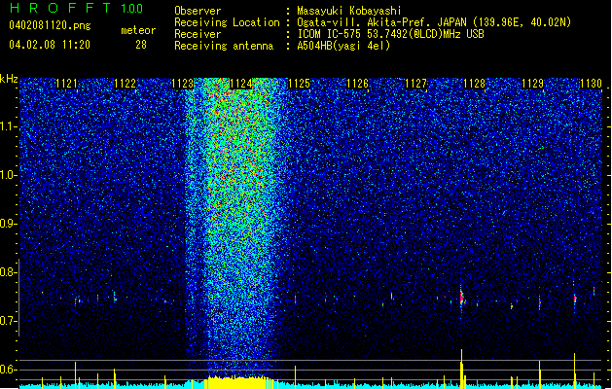
Task: Click the date stamp 04.02.08 11:20
Action: (50, 45)
